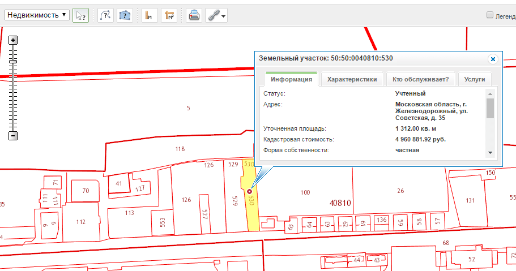Click the cadastral value 4 960 881.92 руб.
Viewport: 516px width, 271px height.
420,139
